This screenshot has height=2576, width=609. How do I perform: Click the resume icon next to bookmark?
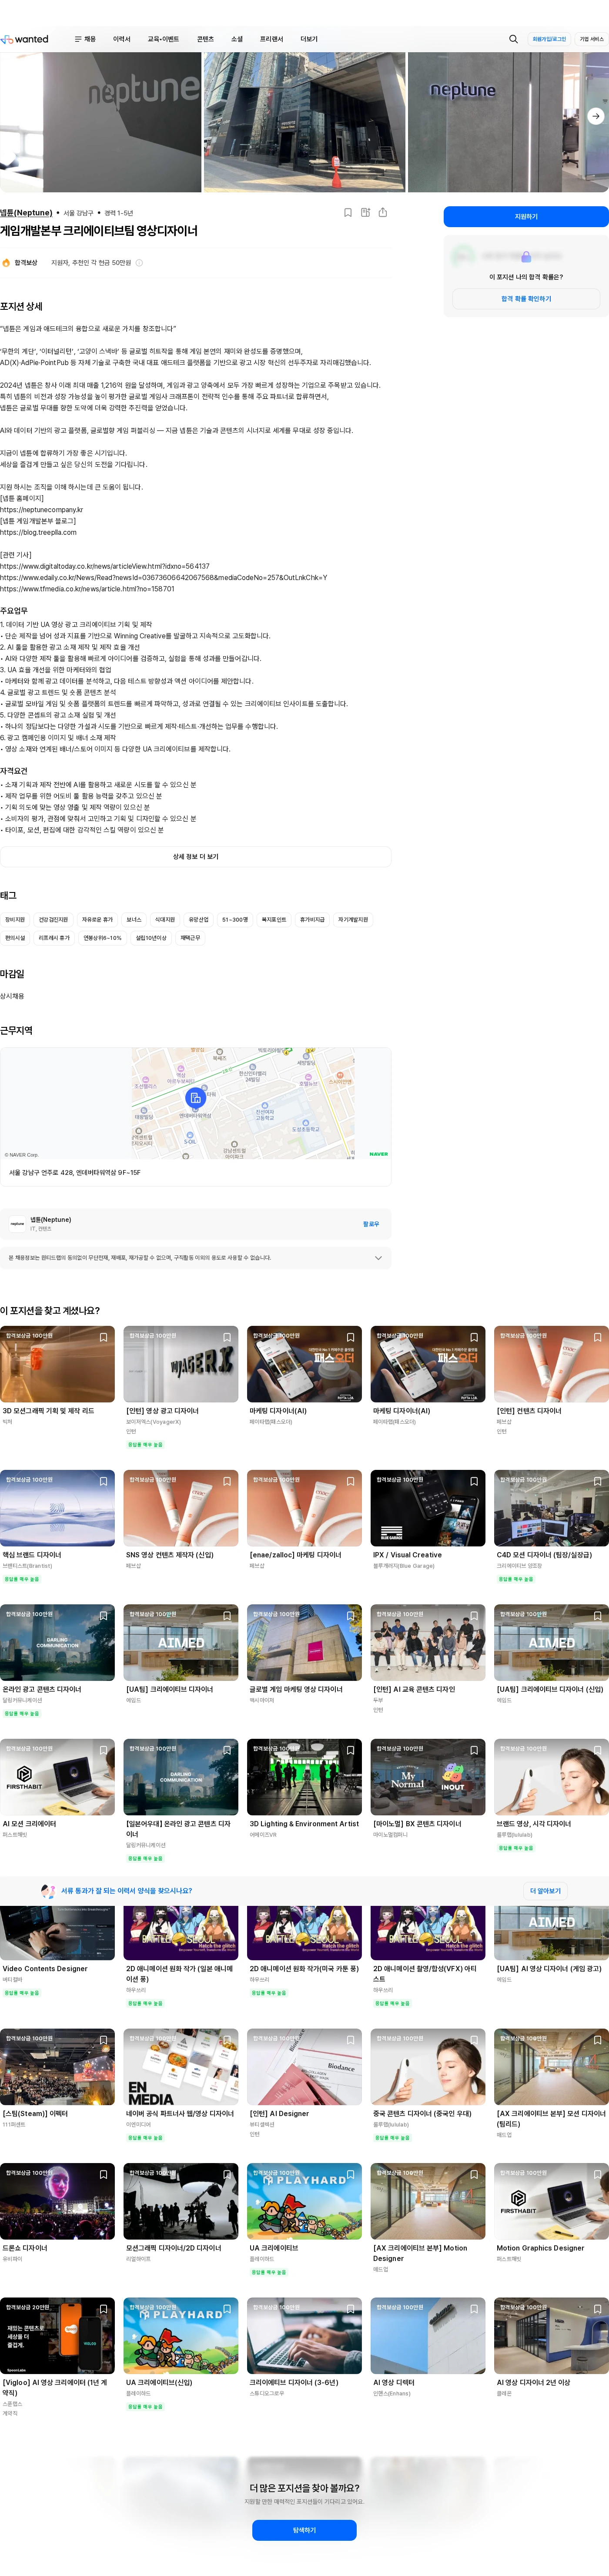coord(365,212)
